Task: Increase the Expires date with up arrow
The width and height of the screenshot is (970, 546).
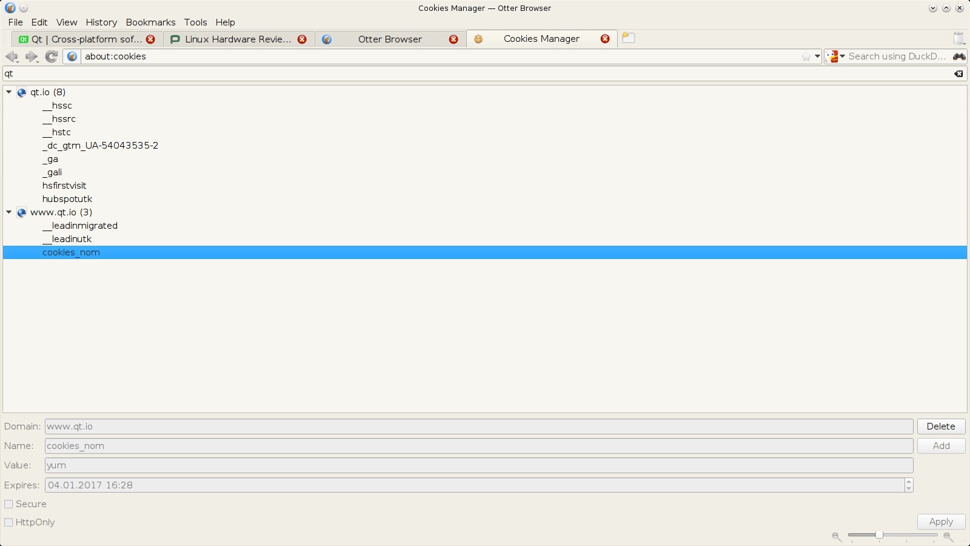Action: click(909, 482)
